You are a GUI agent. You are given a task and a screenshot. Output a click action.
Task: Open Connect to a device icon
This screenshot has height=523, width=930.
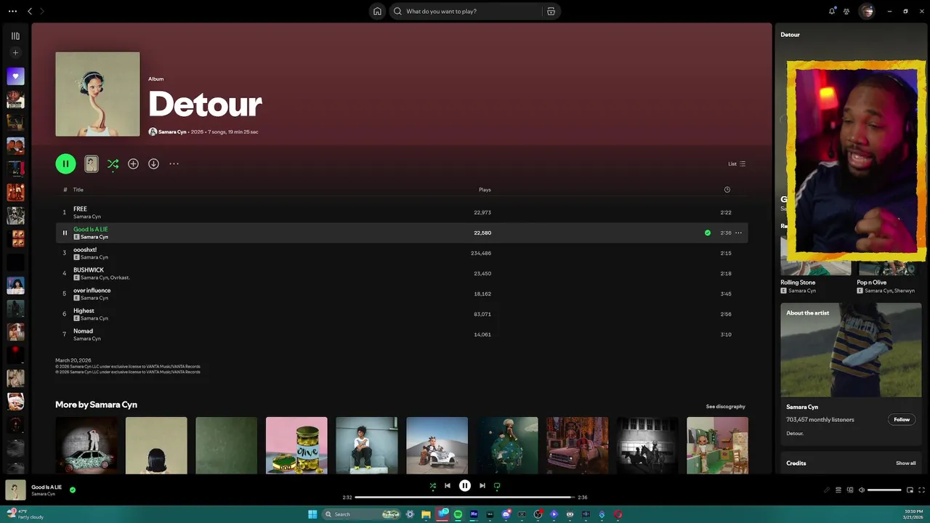(x=850, y=490)
